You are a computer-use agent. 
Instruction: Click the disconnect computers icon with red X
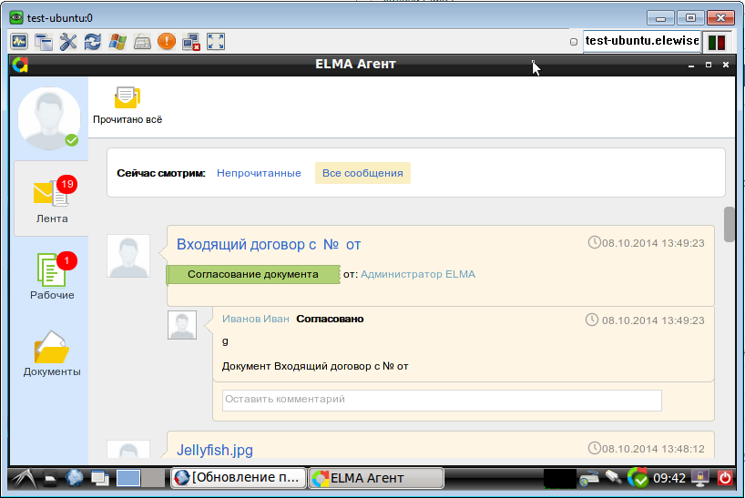tap(191, 42)
